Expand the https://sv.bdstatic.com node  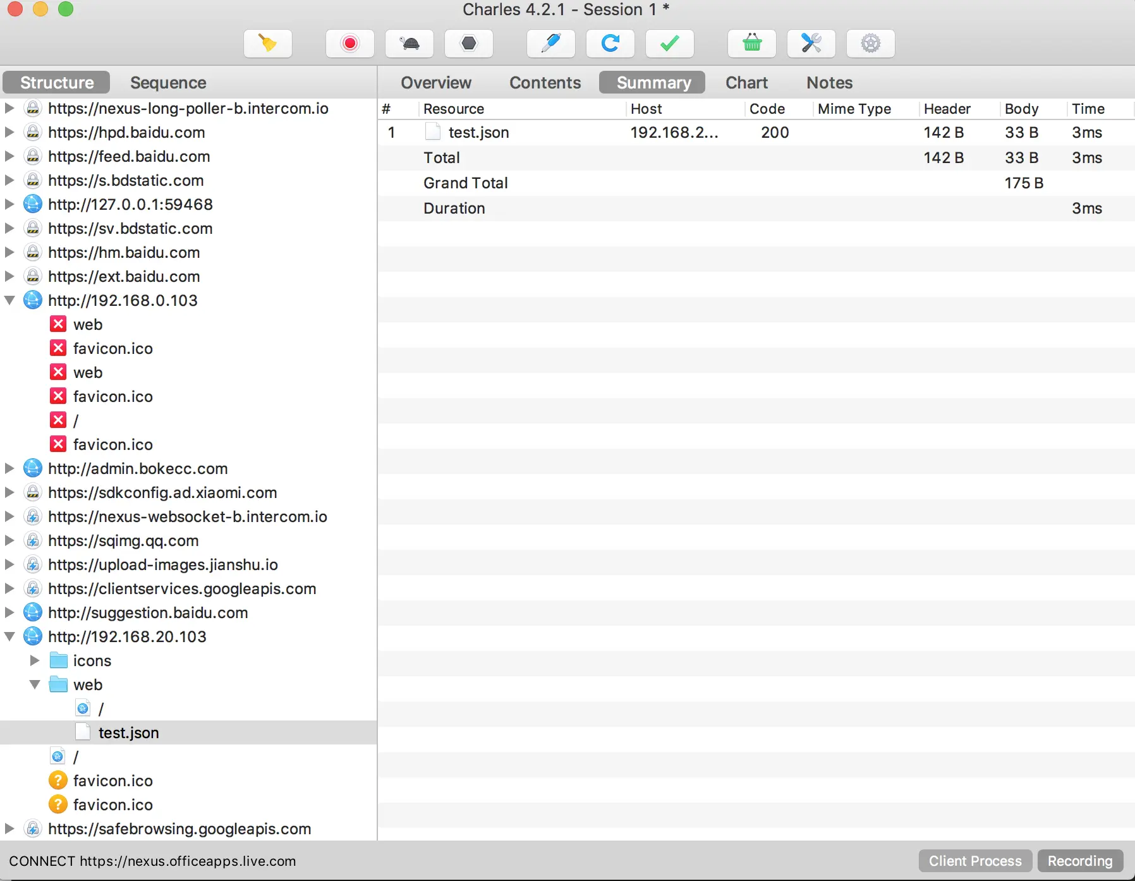click(x=9, y=228)
